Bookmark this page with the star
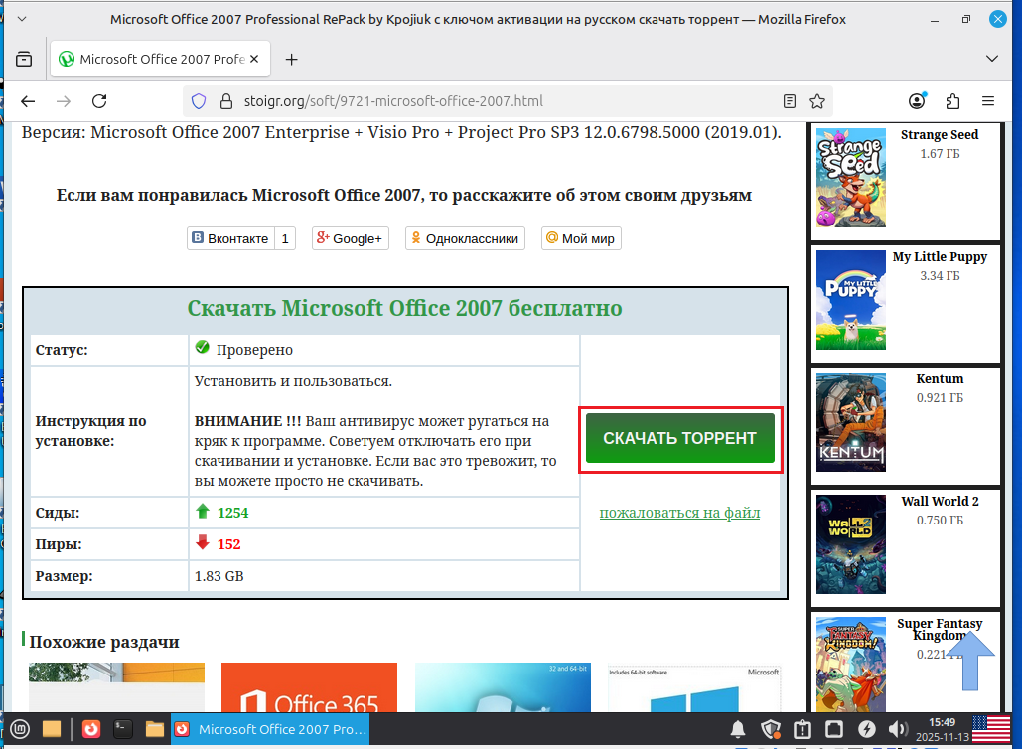Screen dimensions: 1022x749 pos(817,101)
